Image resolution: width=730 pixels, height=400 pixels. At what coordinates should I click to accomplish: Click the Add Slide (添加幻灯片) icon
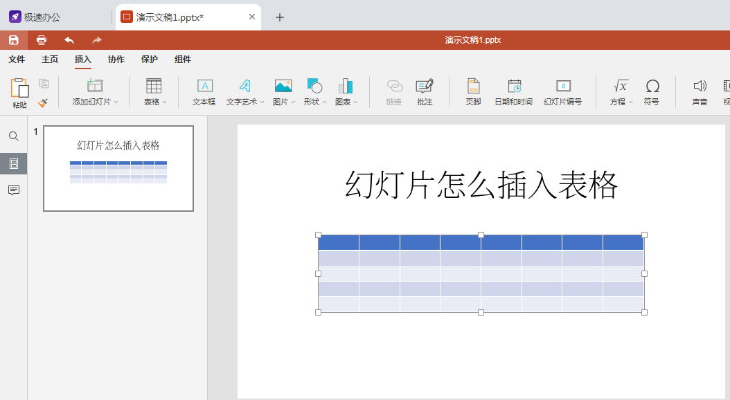(94, 86)
